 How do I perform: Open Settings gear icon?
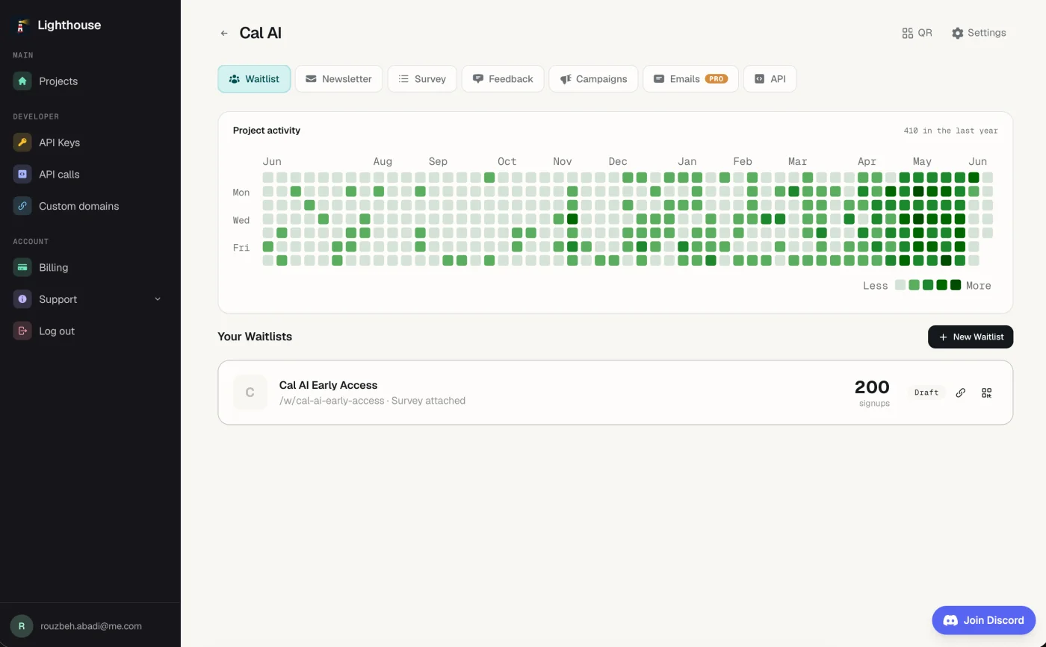tap(957, 33)
